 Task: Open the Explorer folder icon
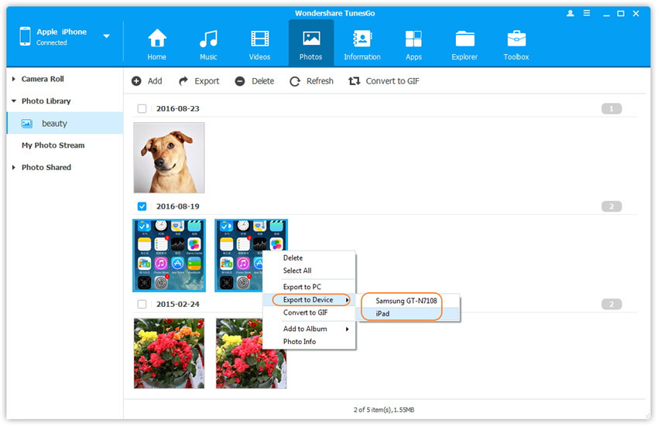coord(465,43)
